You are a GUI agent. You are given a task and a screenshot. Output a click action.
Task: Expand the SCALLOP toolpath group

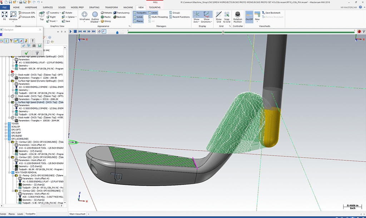[6, 126]
